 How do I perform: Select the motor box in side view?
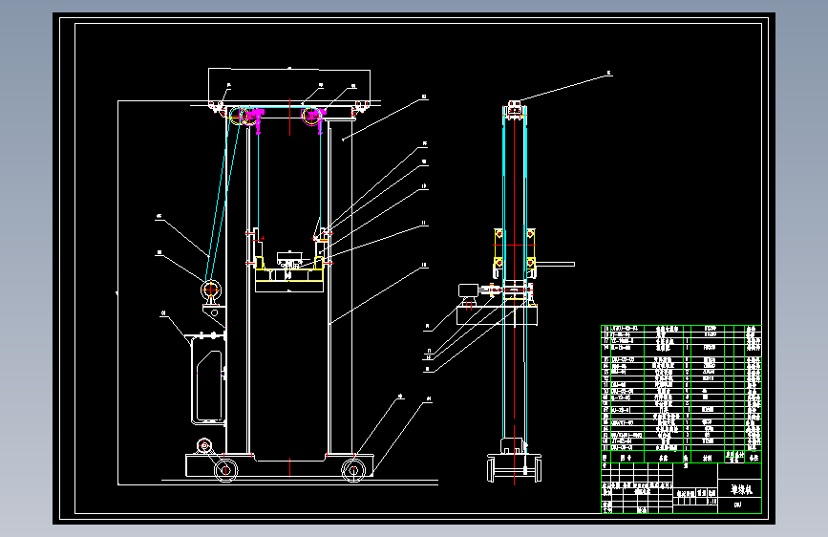[x=468, y=290]
